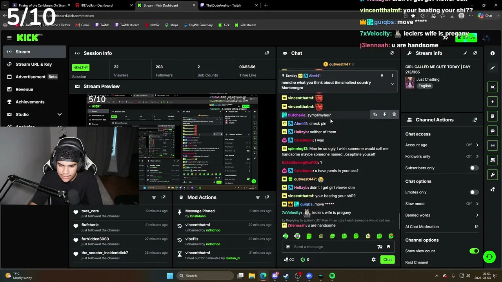Click the Windows Start button
This screenshot has height=282, width=502.
[x=170, y=276]
